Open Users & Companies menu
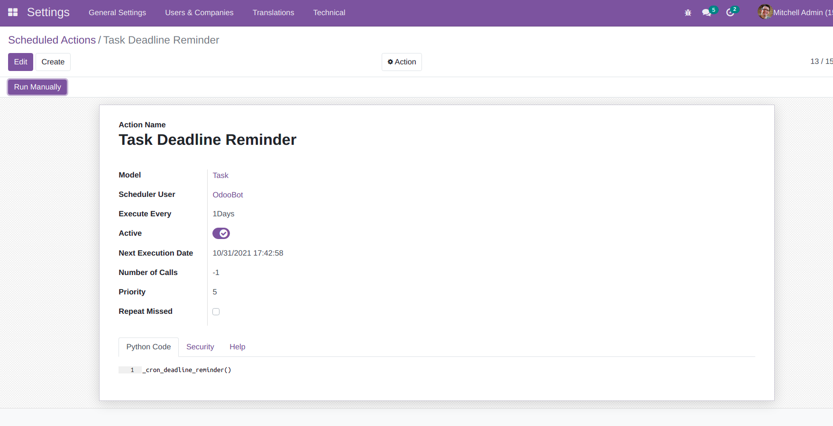This screenshot has height=426, width=833. point(199,13)
